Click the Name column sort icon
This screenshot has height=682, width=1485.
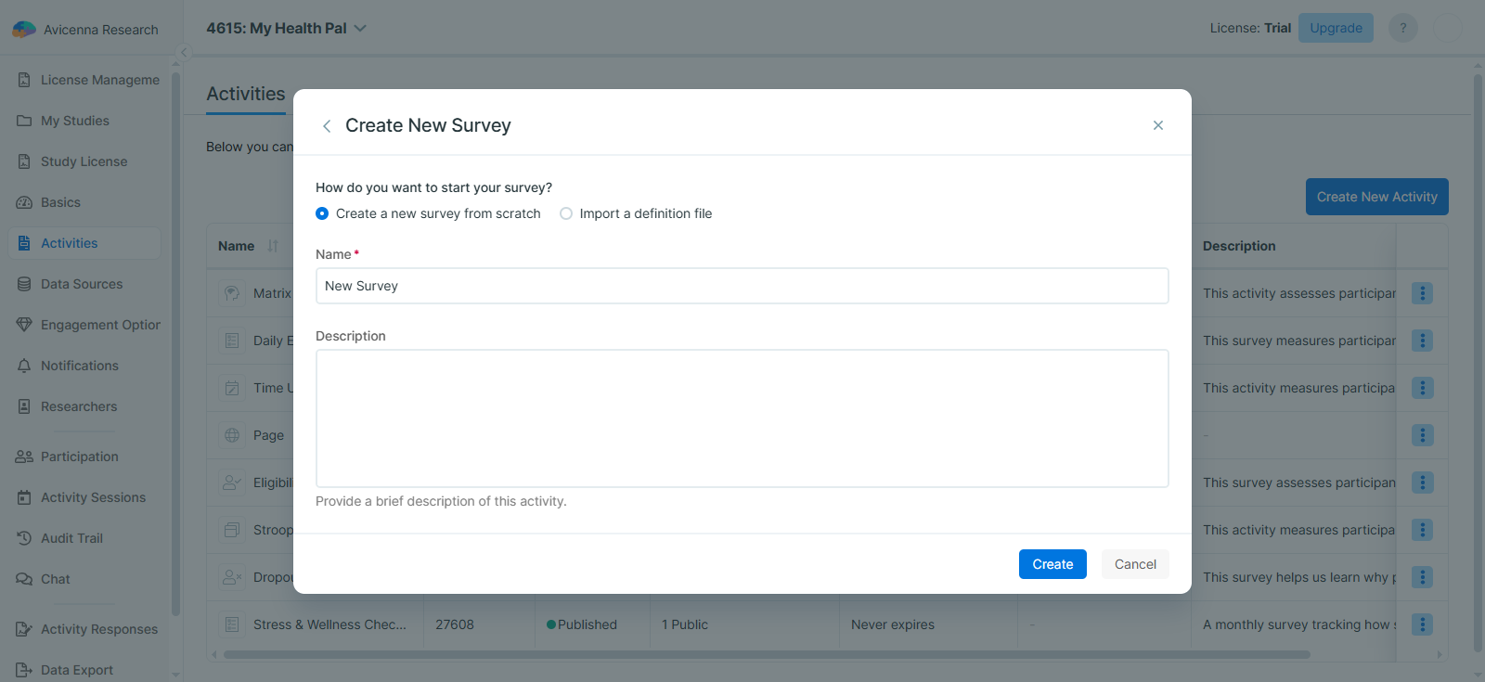coord(273,246)
